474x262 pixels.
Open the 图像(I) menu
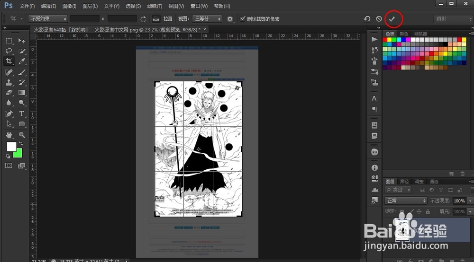coord(69,6)
